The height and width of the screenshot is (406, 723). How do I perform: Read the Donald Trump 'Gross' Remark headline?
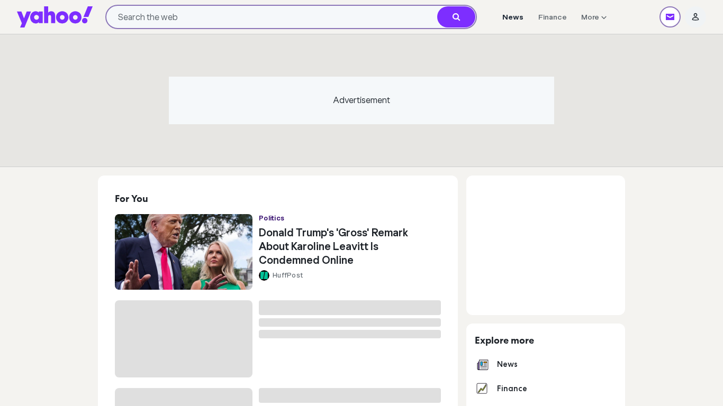pyautogui.click(x=333, y=246)
